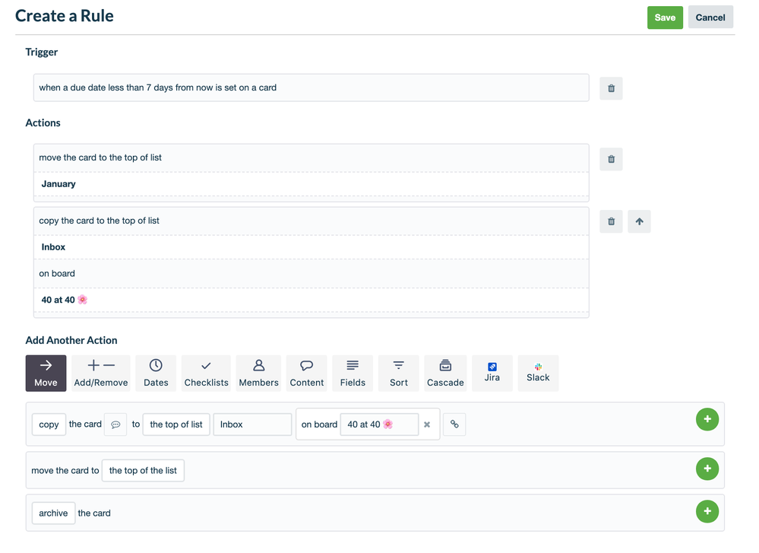759x553 pixels.
Task: Select the Cascade action tab
Action: (445, 373)
